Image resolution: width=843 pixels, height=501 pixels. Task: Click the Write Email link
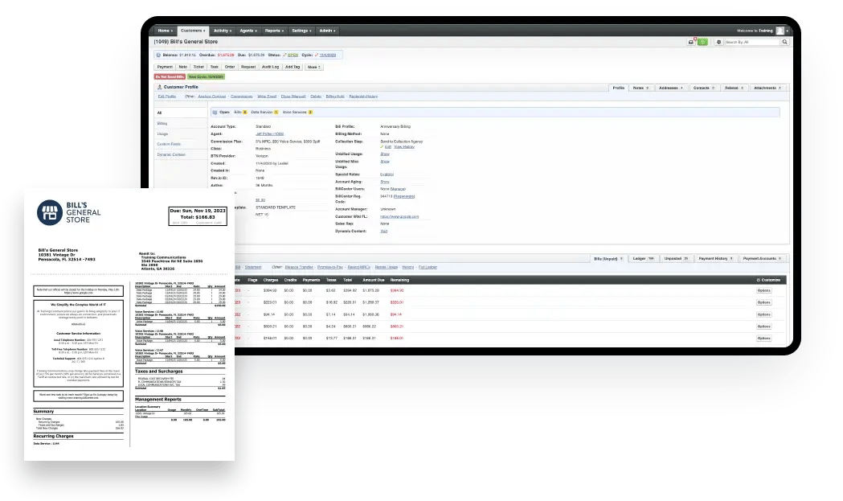click(x=267, y=97)
